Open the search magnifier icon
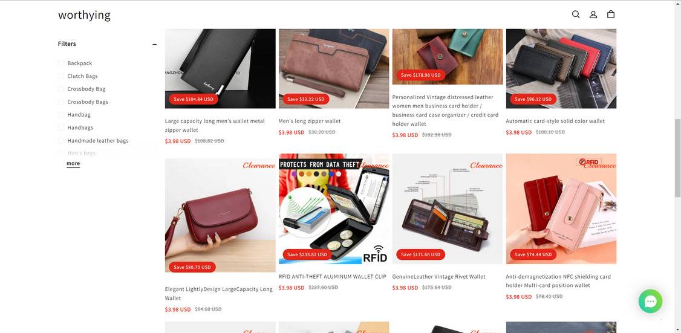The width and height of the screenshot is (681, 333). pos(575,15)
